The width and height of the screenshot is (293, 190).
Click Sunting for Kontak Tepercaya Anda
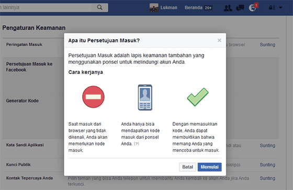coord(267,178)
